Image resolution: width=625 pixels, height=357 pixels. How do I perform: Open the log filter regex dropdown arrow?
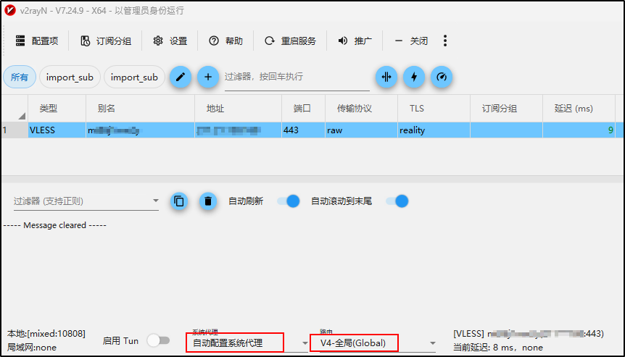pyautogui.click(x=155, y=201)
